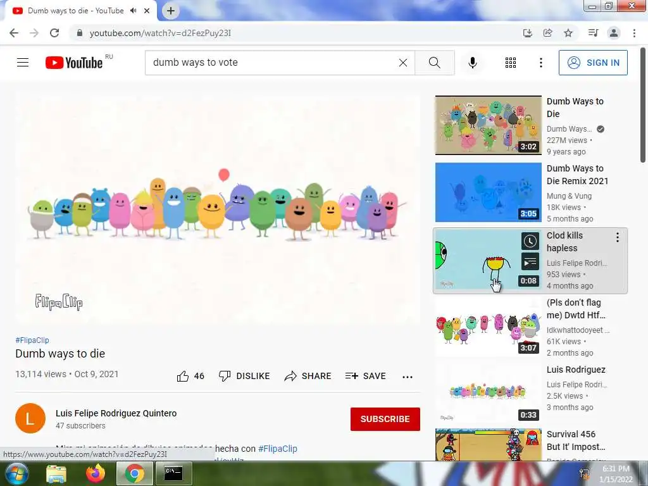Add Clod kills hapless to Watch later
This screenshot has height=486, width=648.
tap(530, 241)
